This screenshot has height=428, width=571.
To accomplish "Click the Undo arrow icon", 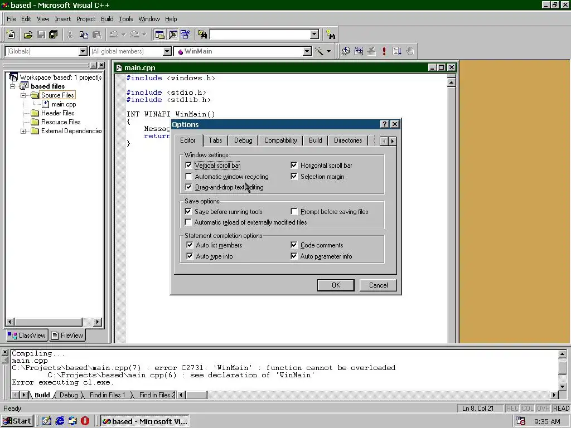I will [114, 35].
